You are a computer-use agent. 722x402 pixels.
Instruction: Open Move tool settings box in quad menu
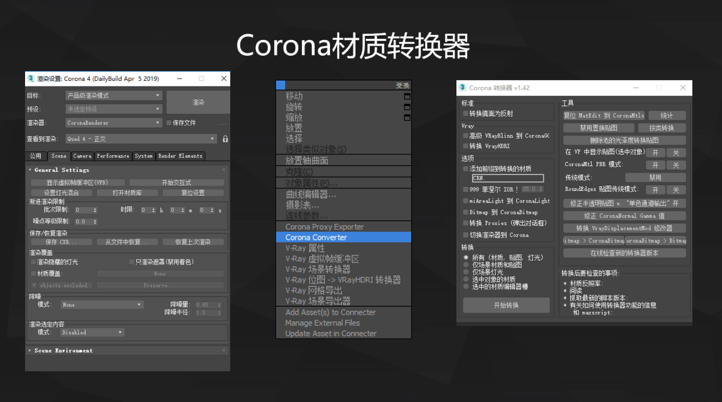click(x=407, y=96)
